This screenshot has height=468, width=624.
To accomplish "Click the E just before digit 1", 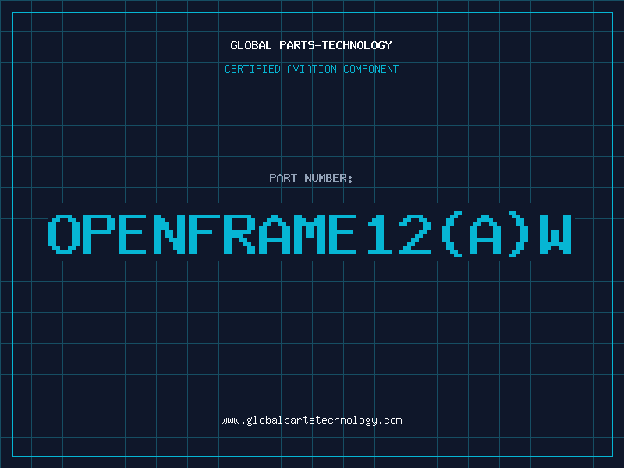I will click(345, 233).
